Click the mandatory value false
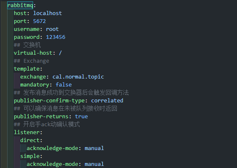 (x=64, y=85)
